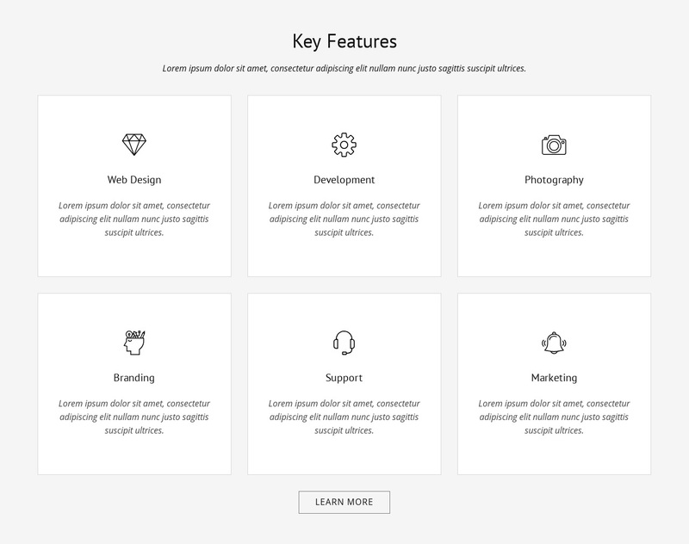This screenshot has width=689, height=544.
Task: Click the camera icon above Photography
Action: tap(554, 145)
